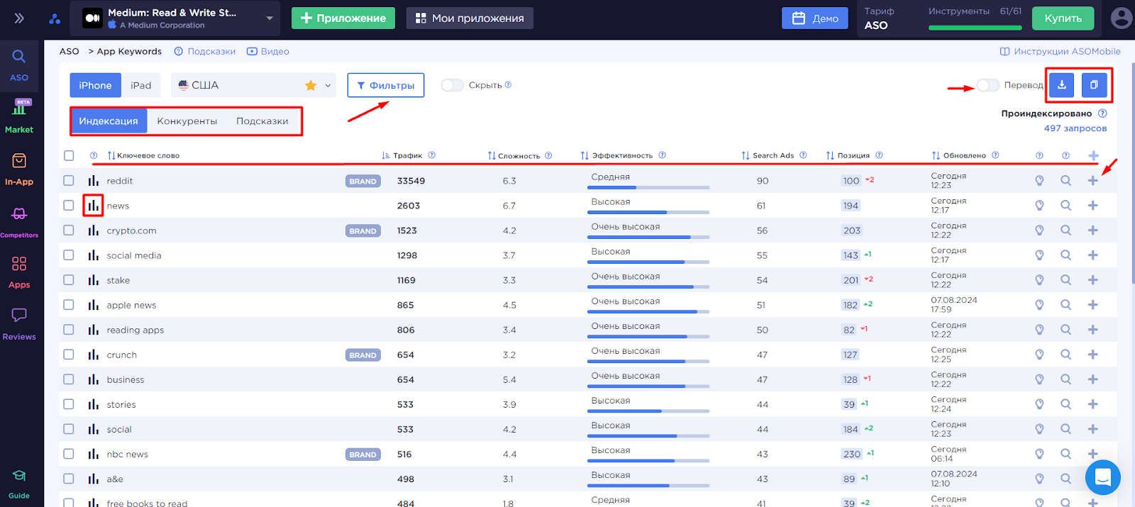Switch to the Подсказки tab
Image resolution: width=1135 pixels, height=507 pixels.
click(x=262, y=121)
